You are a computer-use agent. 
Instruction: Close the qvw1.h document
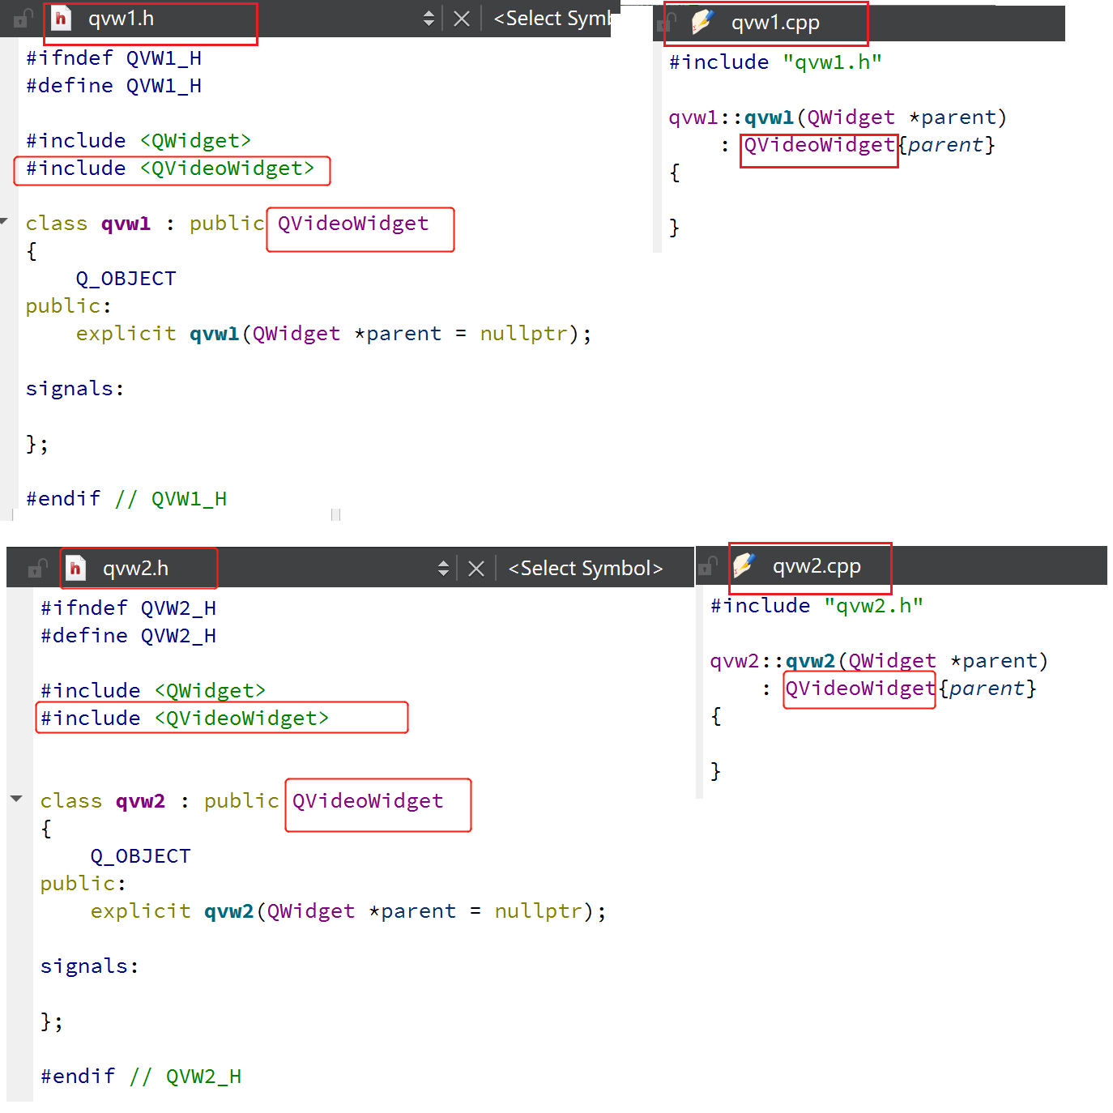point(462,19)
